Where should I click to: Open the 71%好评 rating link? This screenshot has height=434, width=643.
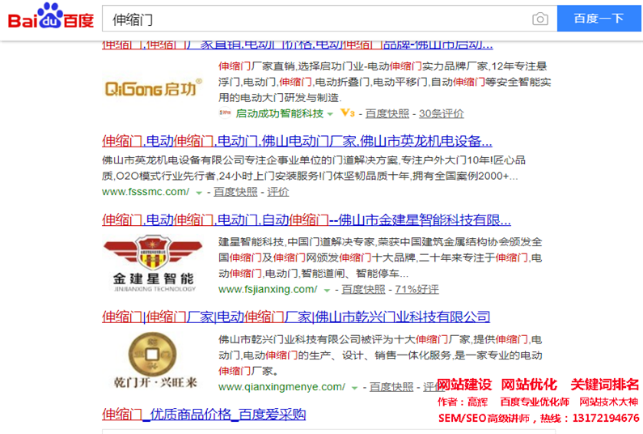click(417, 290)
